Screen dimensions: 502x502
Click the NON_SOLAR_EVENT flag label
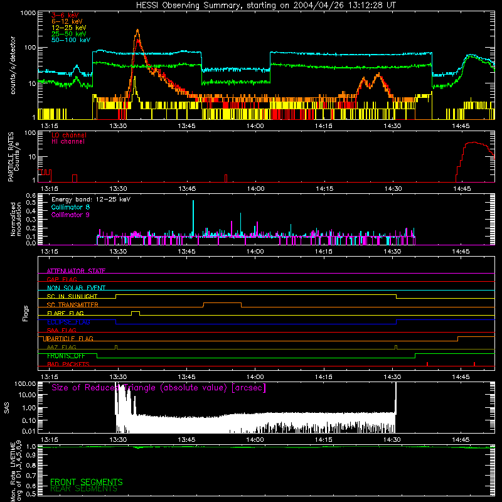coord(76,288)
